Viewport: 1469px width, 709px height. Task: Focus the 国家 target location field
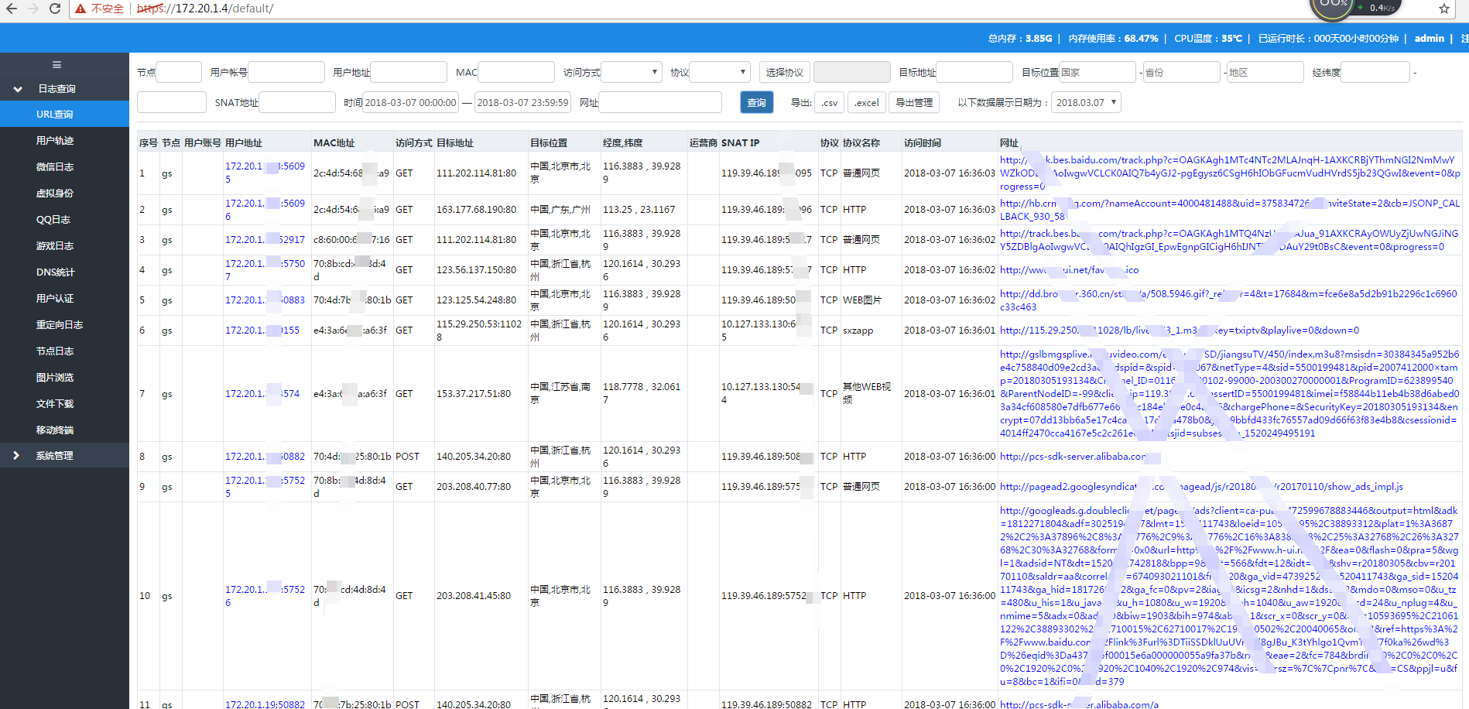pyautogui.click(x=1097, y=72)
